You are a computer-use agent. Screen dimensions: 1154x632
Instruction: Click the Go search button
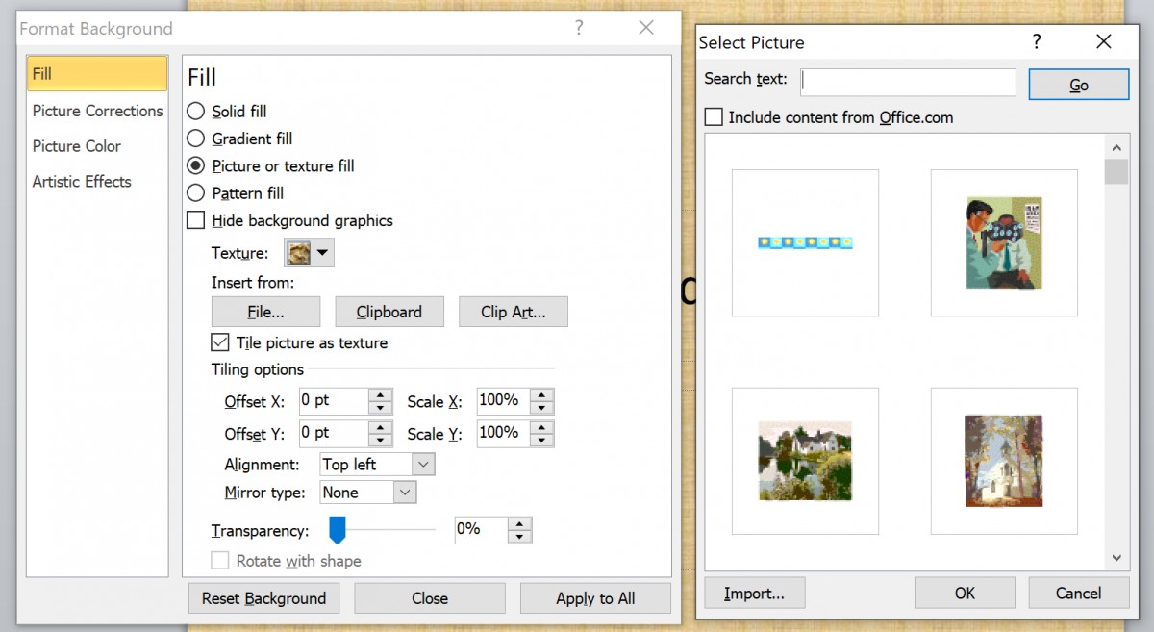tap(1078, 84)
